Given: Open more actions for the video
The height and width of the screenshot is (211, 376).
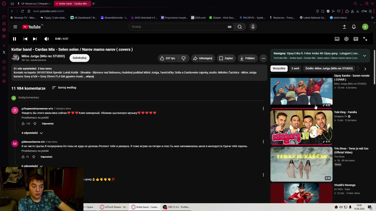Looking at the screenshot, I should 263,58.
